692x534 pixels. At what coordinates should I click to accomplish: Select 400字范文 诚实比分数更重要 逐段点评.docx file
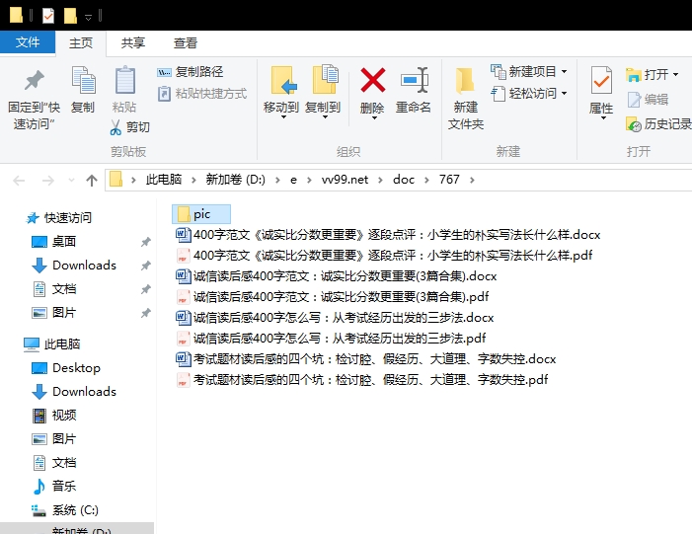tap(388, 235)
